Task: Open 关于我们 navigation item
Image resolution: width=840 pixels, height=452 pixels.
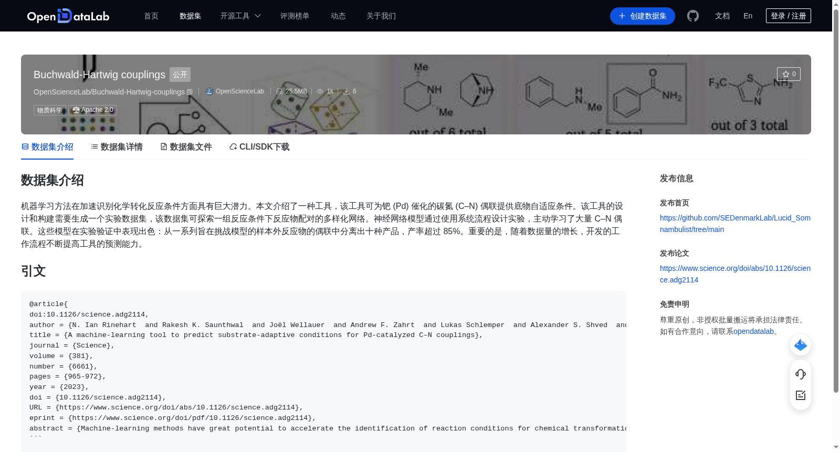Action: coord(381,16)
